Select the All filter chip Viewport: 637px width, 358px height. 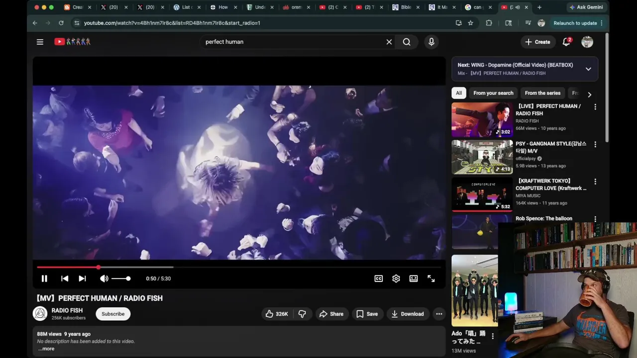point(459,93)
